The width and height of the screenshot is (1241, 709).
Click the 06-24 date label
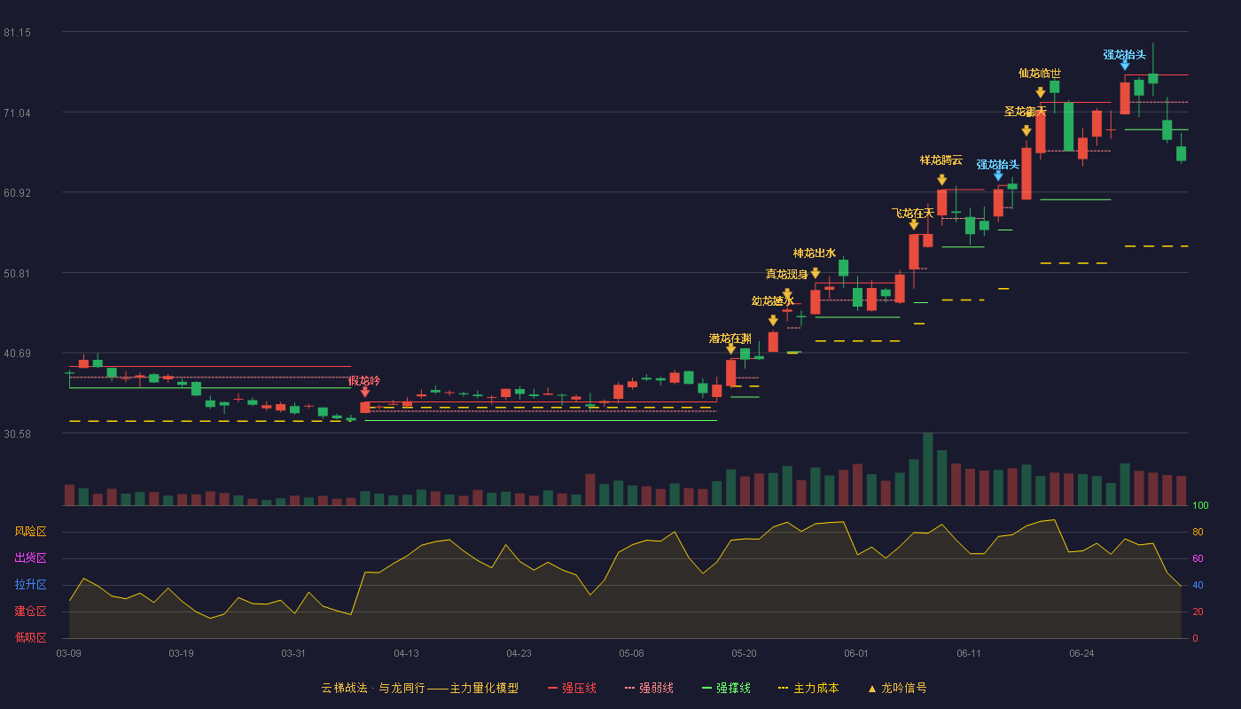[1081, 653]
